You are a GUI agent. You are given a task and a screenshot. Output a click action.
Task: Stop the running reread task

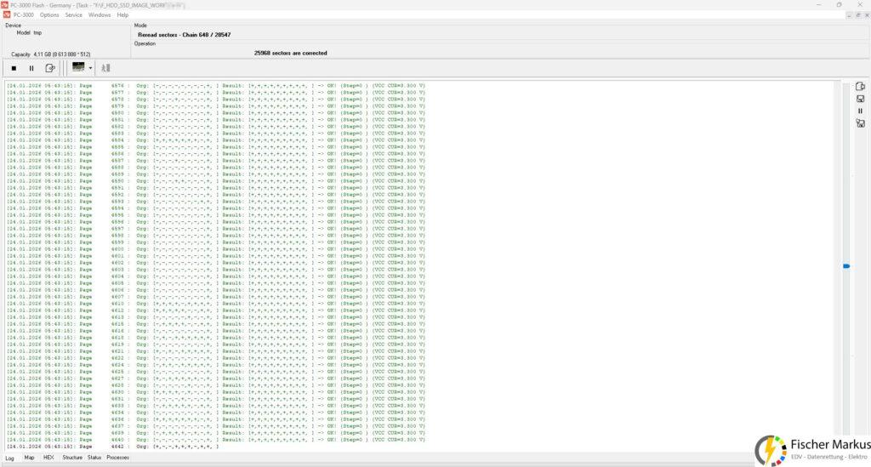pos(14,68)
